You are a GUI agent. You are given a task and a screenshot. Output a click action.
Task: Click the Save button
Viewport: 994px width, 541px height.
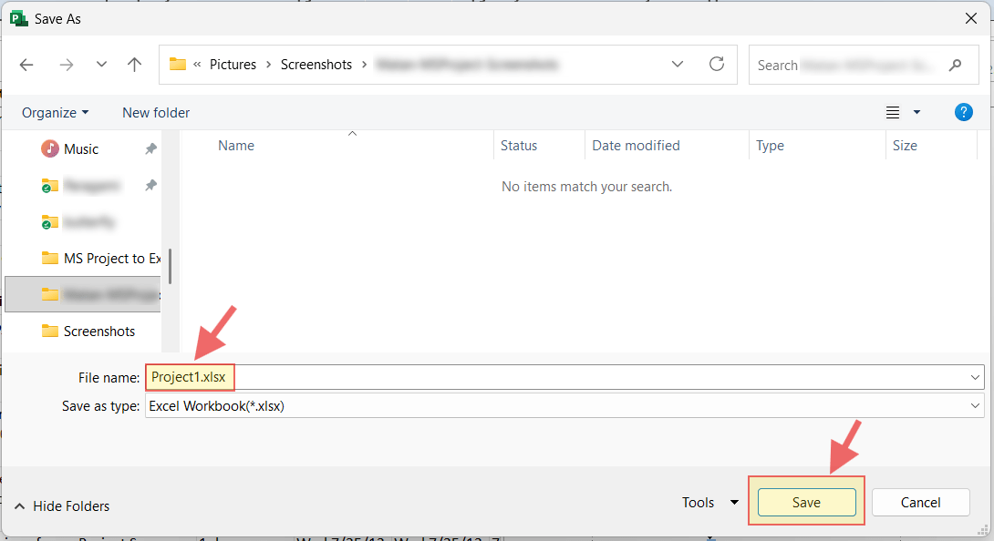click(x=806, y=502)
